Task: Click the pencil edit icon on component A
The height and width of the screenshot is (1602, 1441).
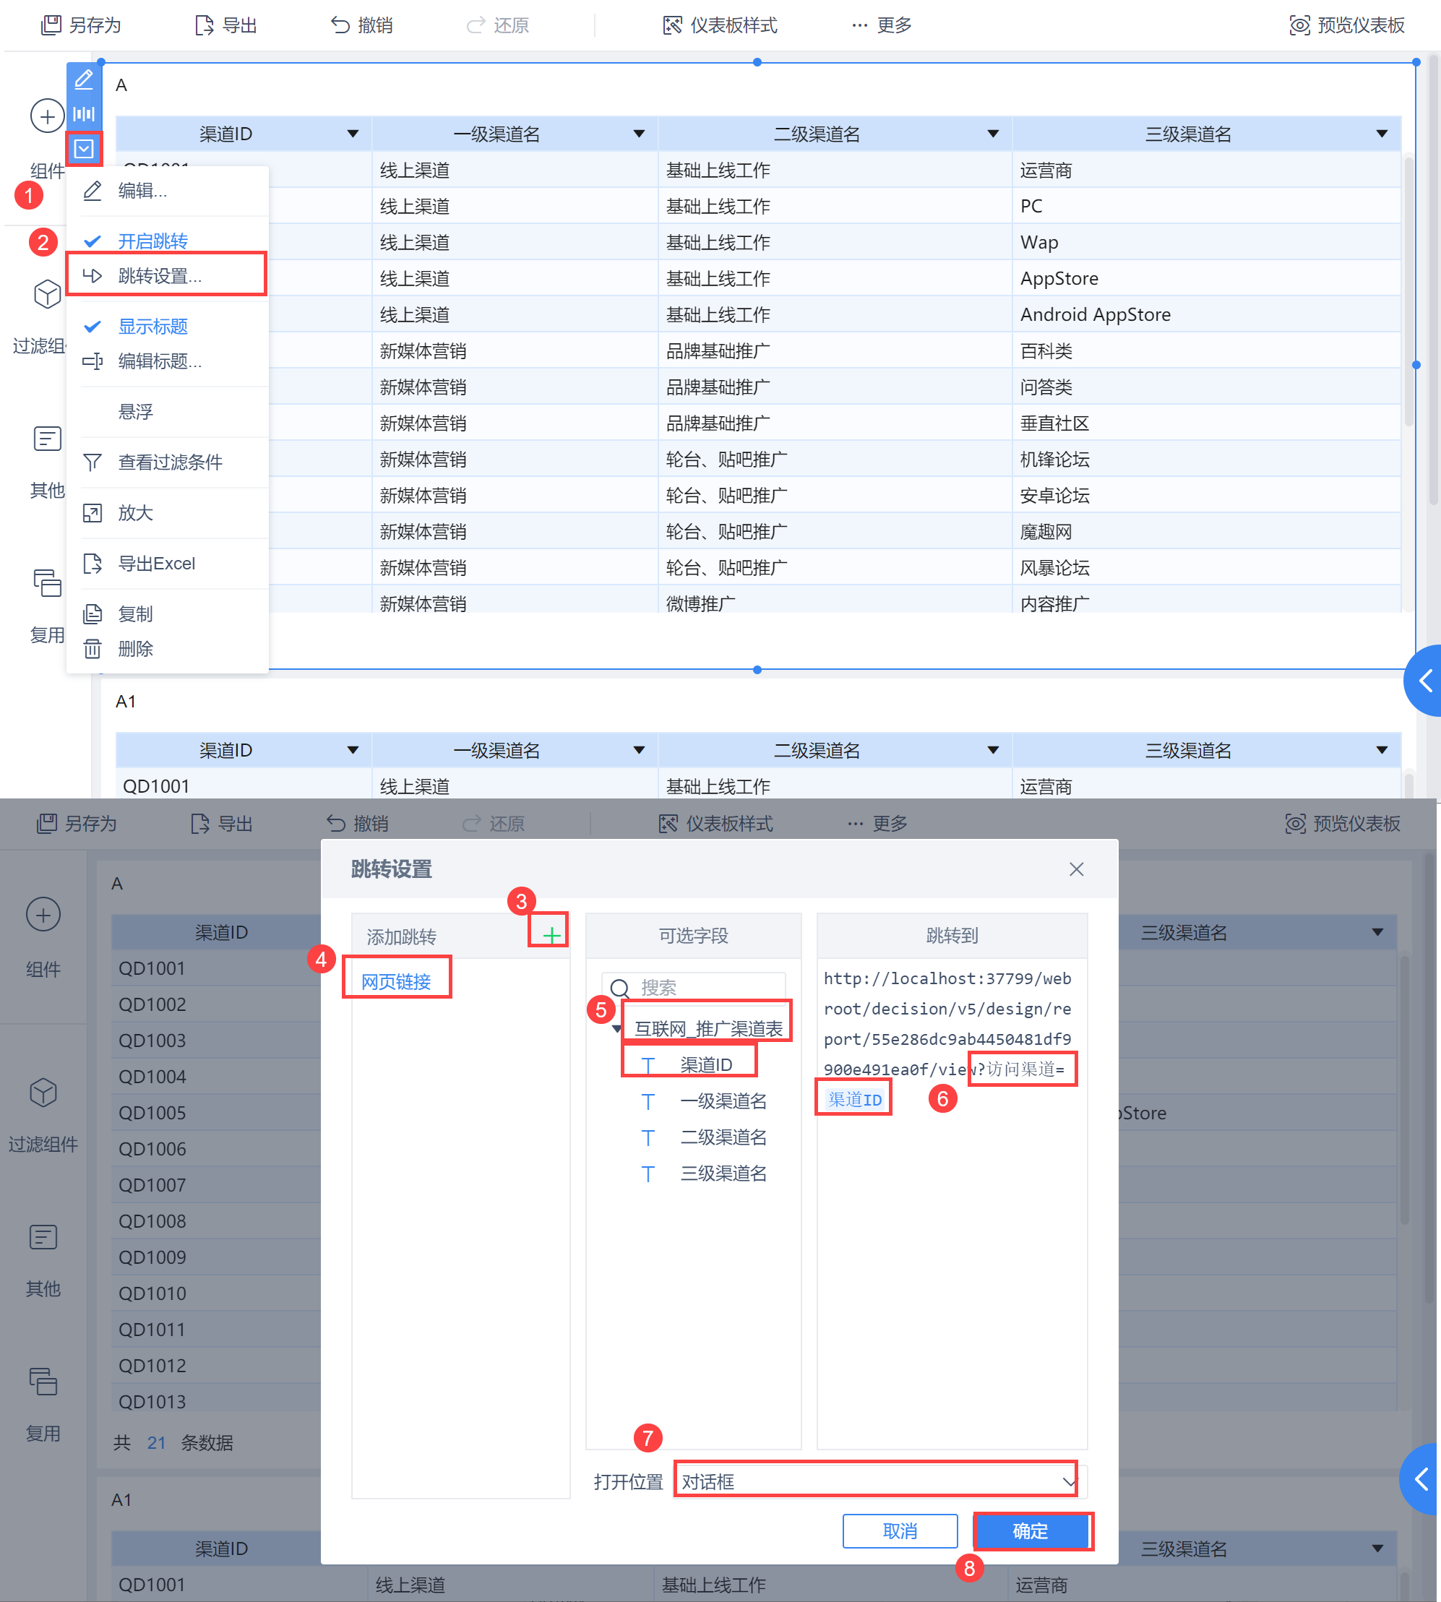Action: point(84,79)
